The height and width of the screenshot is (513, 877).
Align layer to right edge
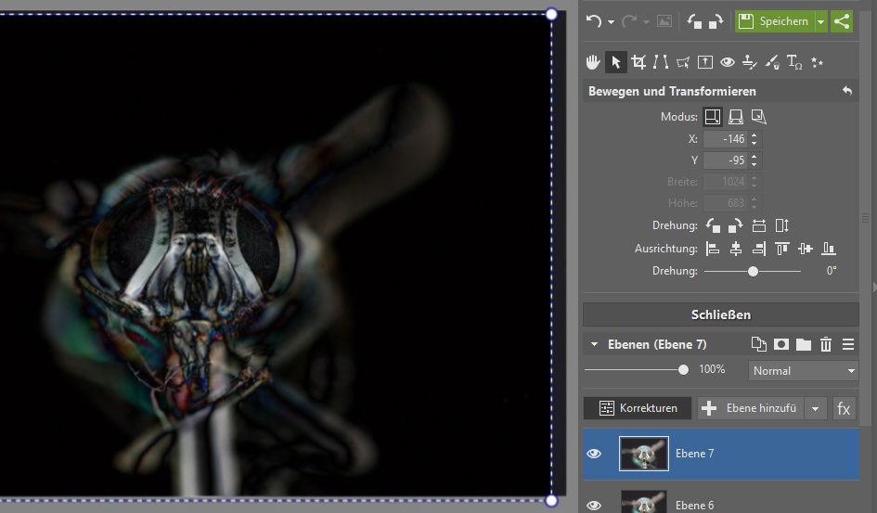tap(759, 249)
